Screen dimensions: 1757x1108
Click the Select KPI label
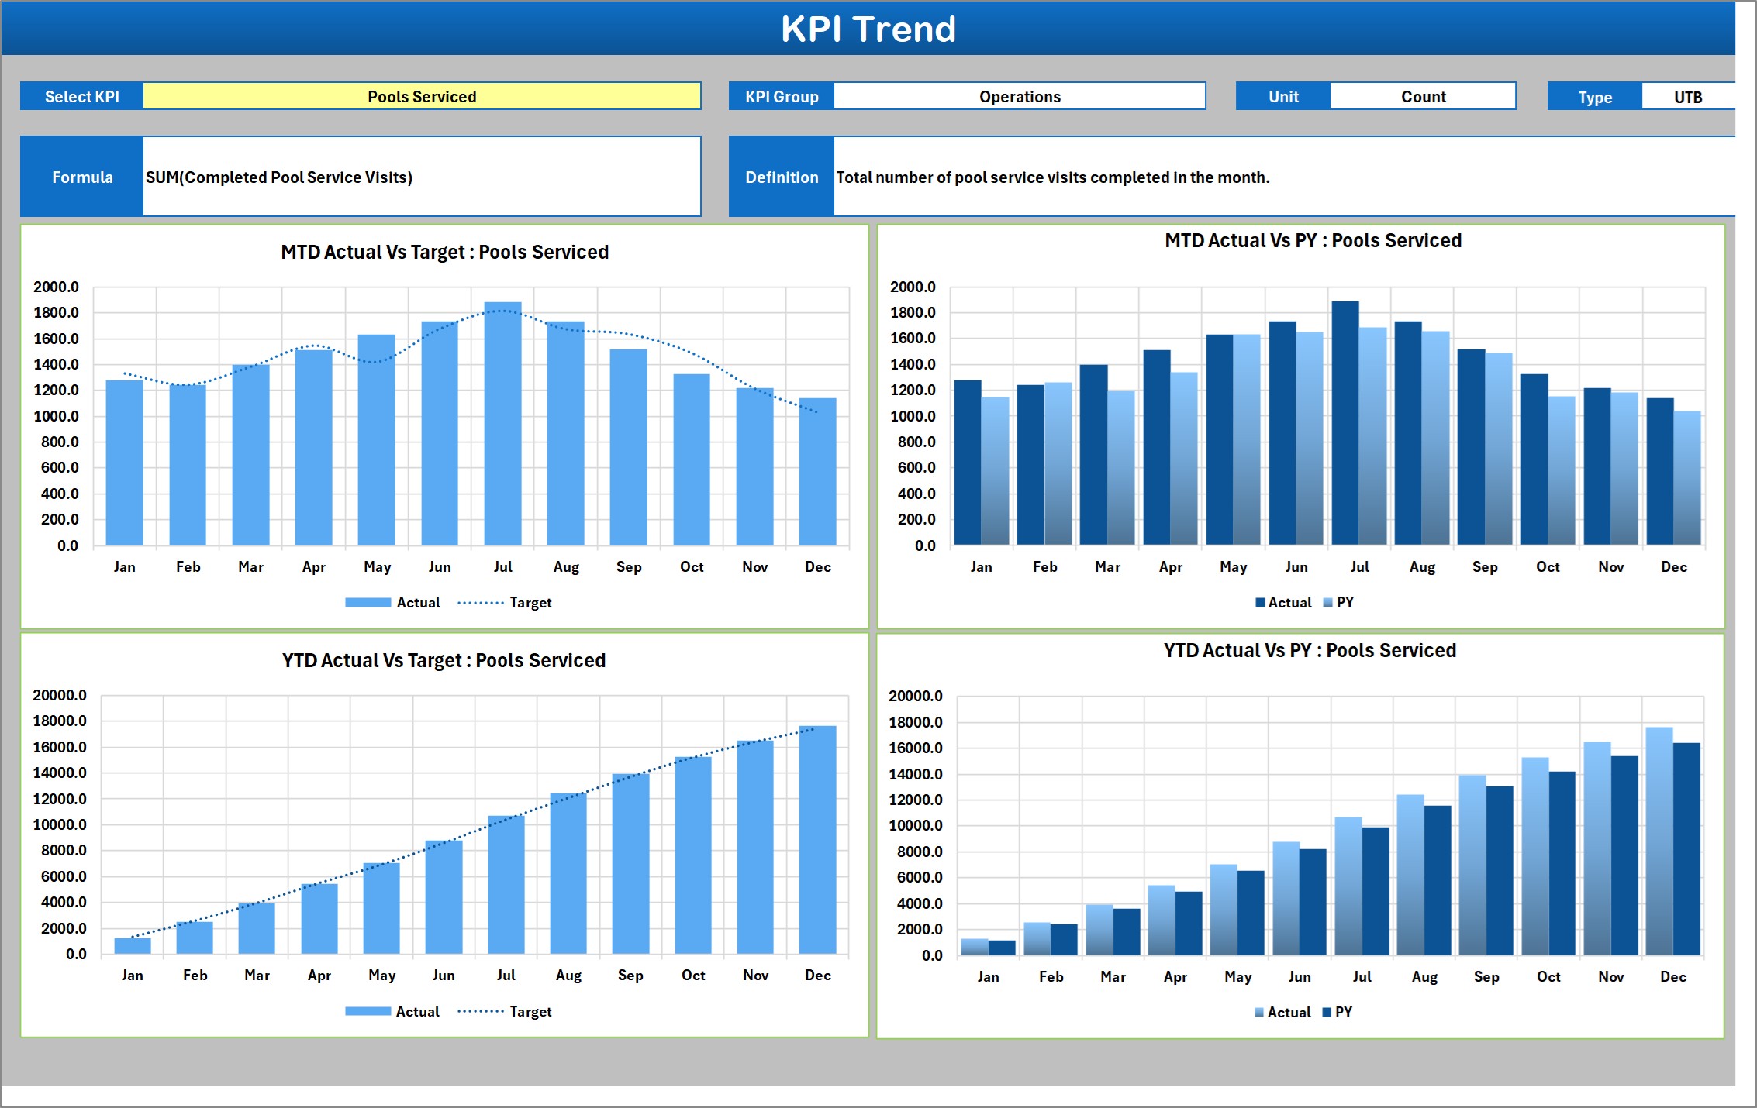[x=82, y=97]
